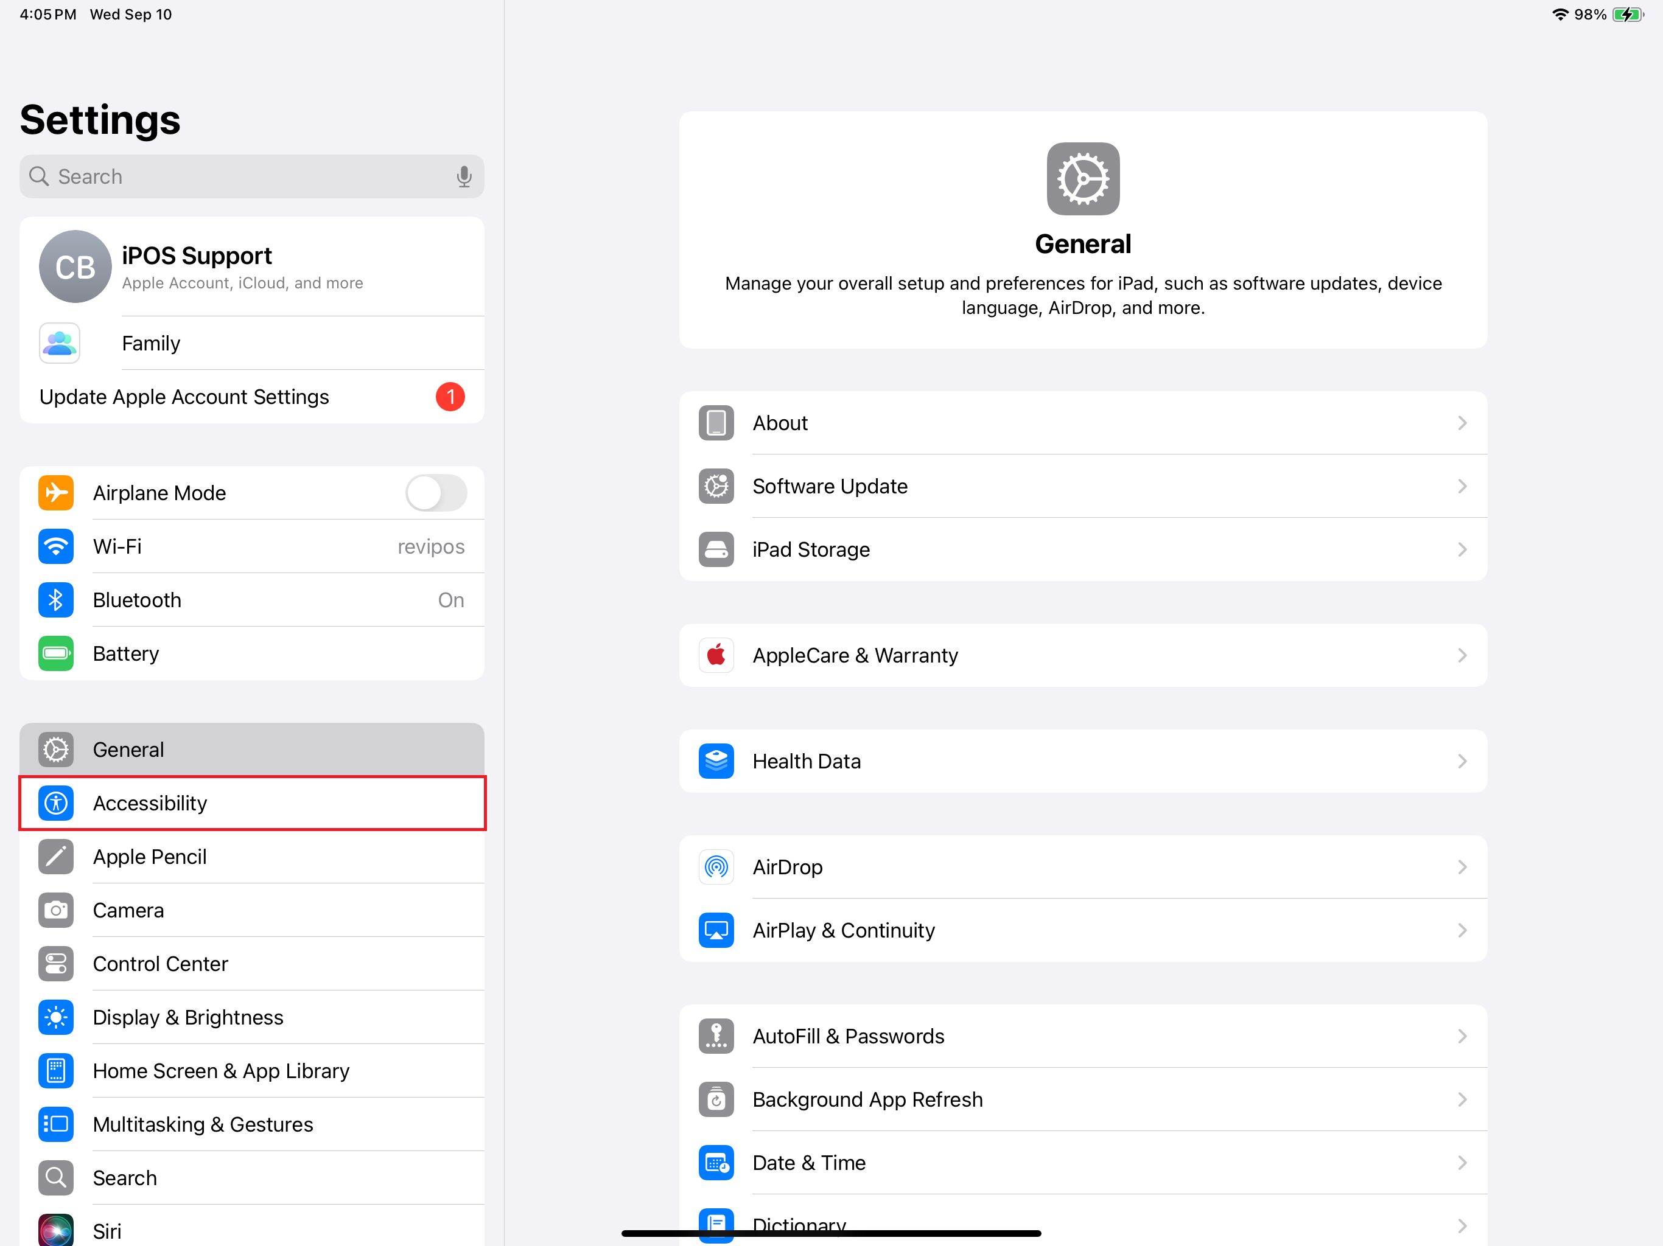
Task: Open Health Data via its chevron
Action: pyautogui.click(x=1462, y=761)
